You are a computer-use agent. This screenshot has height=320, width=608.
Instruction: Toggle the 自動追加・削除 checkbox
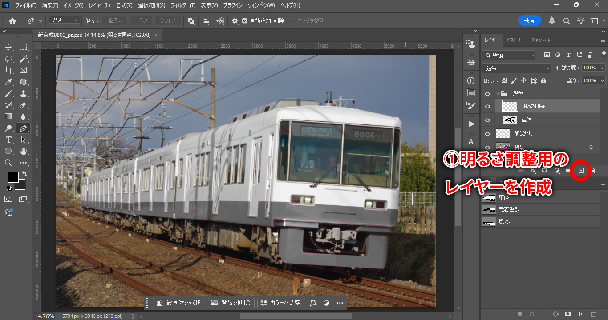point(245,21)
